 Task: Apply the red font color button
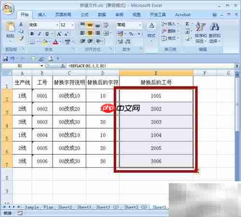point(55,42)
